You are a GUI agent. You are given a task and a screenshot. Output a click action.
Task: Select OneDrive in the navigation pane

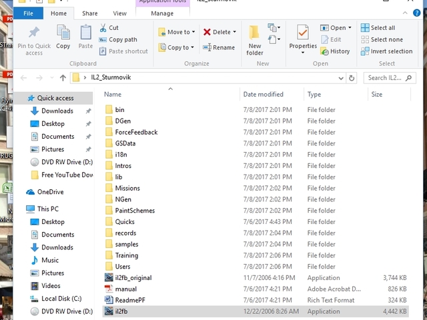(45, 192)
